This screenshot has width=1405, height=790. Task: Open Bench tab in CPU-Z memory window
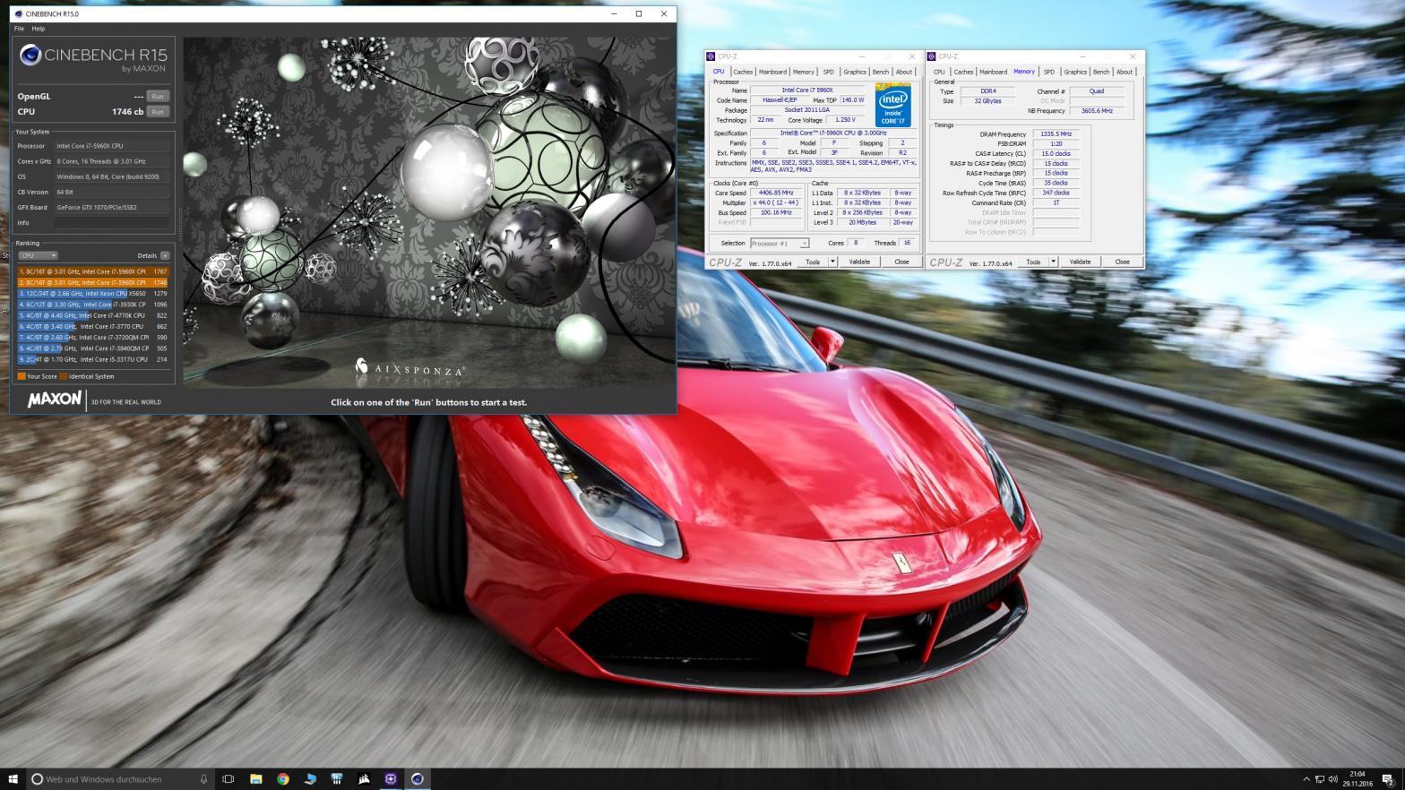click(x=1101, y=72)
